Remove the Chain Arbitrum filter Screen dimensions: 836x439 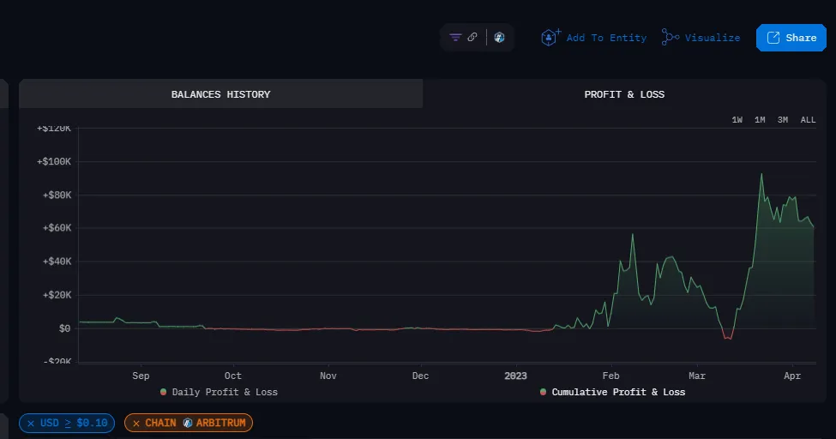[136, 424]
